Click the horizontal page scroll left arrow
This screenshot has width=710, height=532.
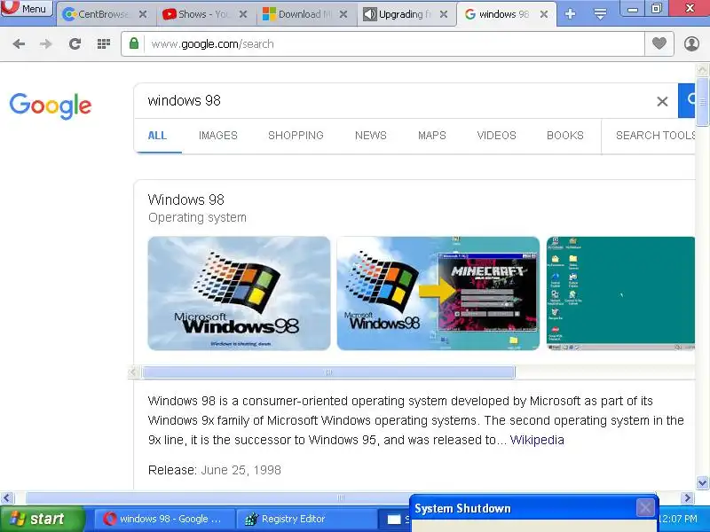[x=6, y=498]
